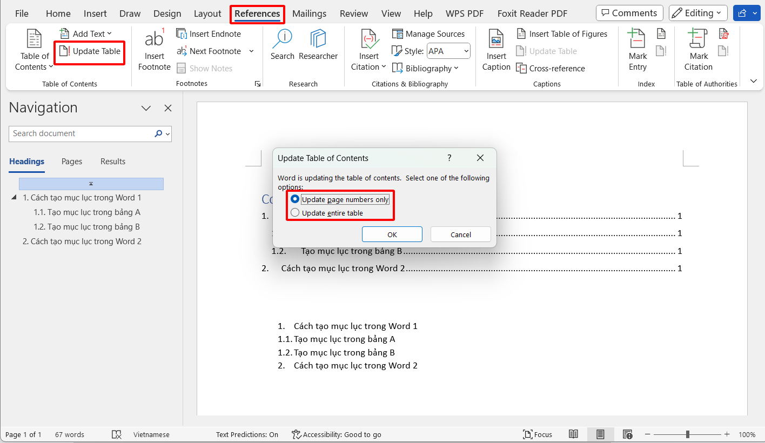Open the Table of Contents gallery

[x=33, y=50]
